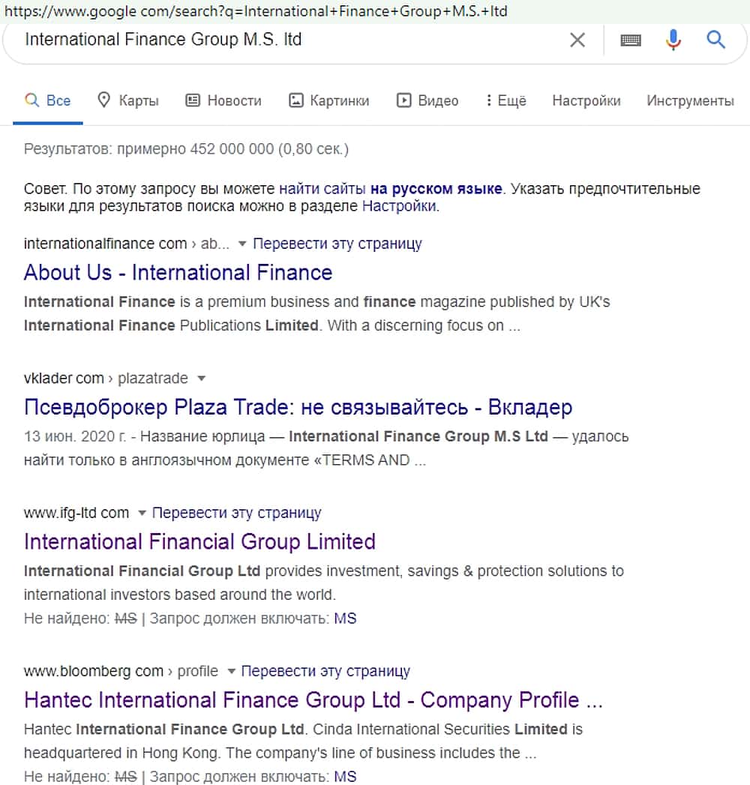Open Настройки in the search bar

[586, 100]
